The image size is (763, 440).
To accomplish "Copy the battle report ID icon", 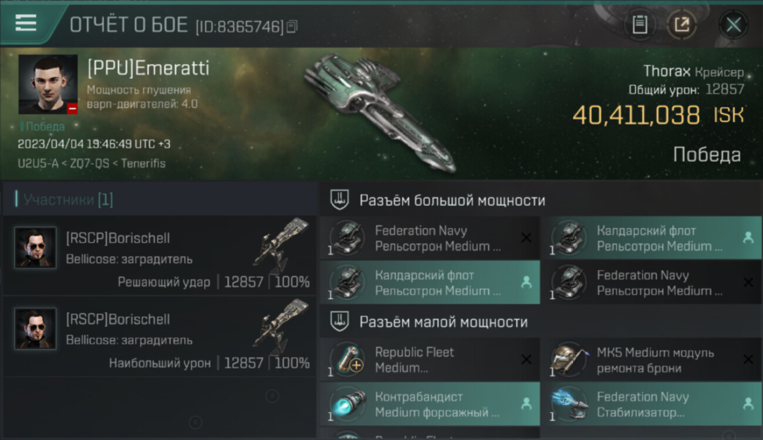I will pyautogui.click(x=292, y=26).
